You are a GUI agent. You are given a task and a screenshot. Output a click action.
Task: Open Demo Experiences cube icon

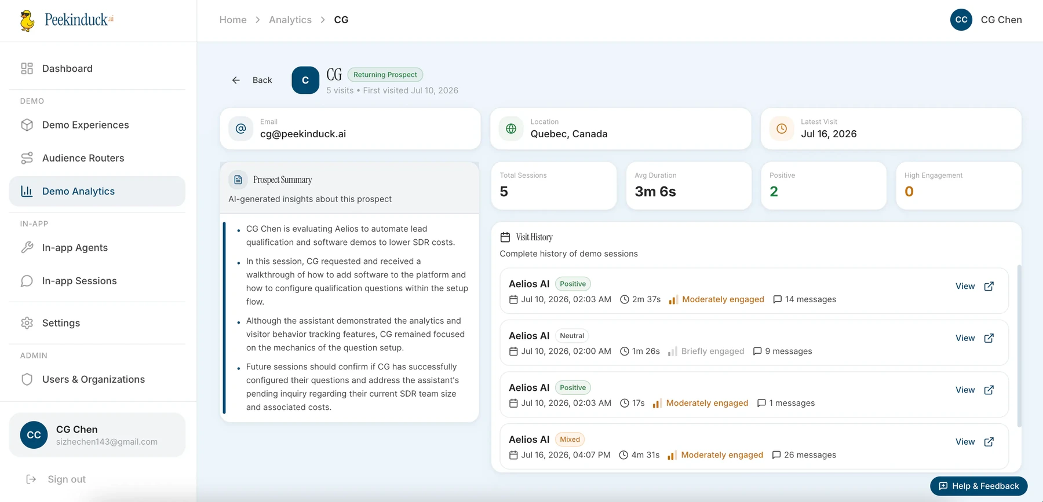point(27,125)
